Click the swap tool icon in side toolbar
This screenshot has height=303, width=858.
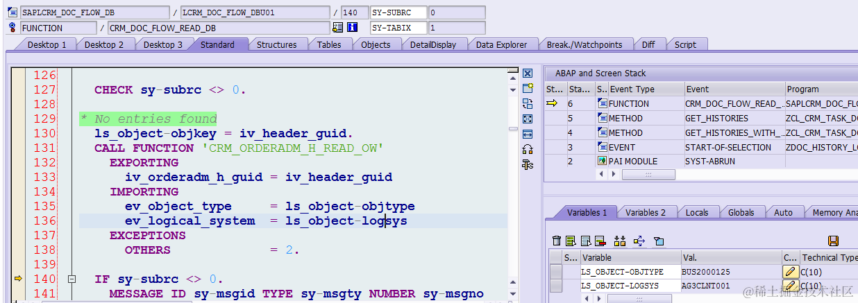coord(528,103)
